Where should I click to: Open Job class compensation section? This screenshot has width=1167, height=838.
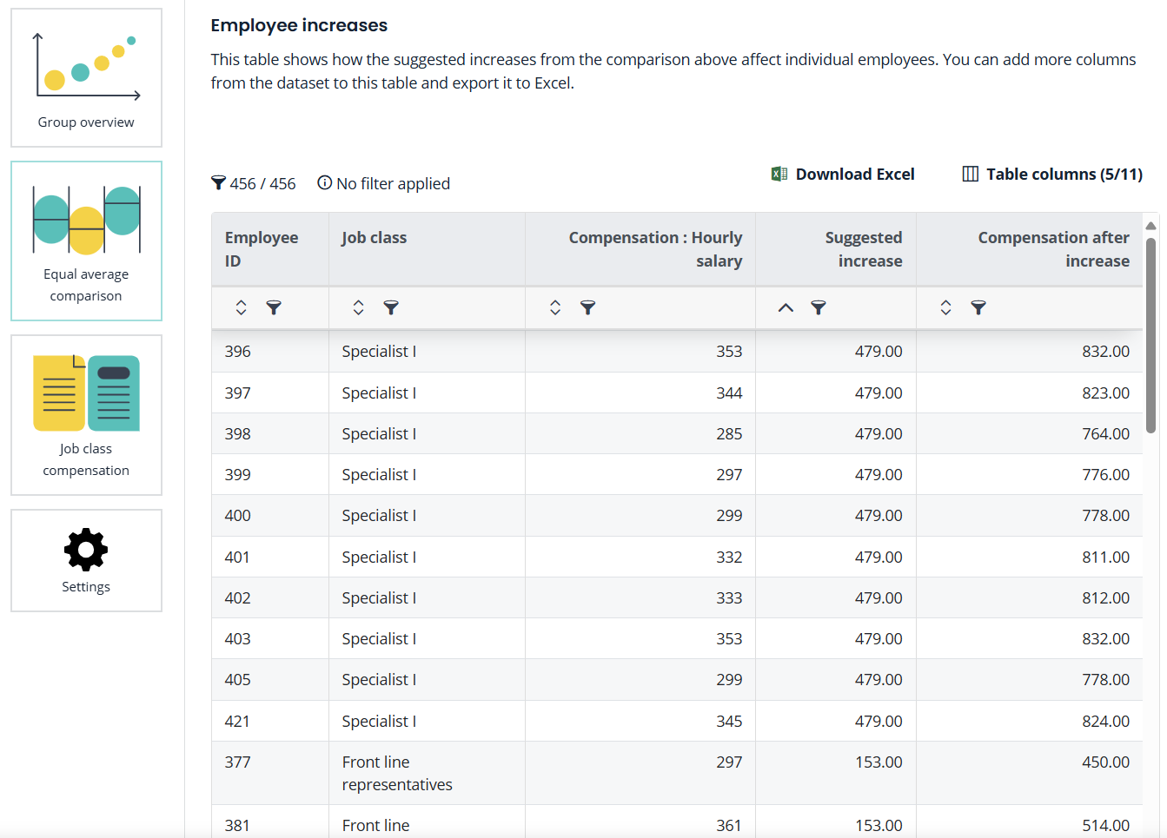86,415
